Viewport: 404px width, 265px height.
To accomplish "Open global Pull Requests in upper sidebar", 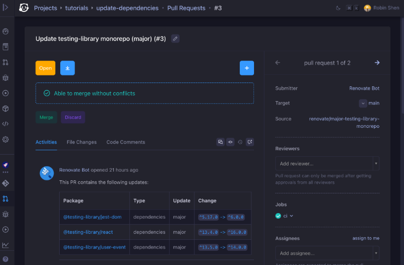I will pos(5,62).
